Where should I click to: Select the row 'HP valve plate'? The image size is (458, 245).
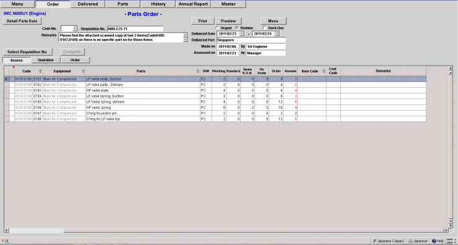coord(215,90)
